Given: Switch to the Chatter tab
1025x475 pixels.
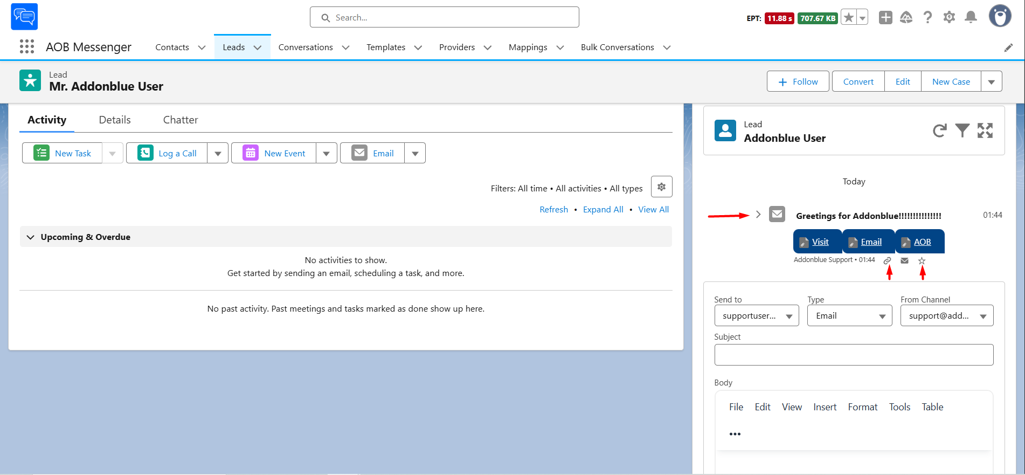Looking at the screenshot, I should (181, 120).
